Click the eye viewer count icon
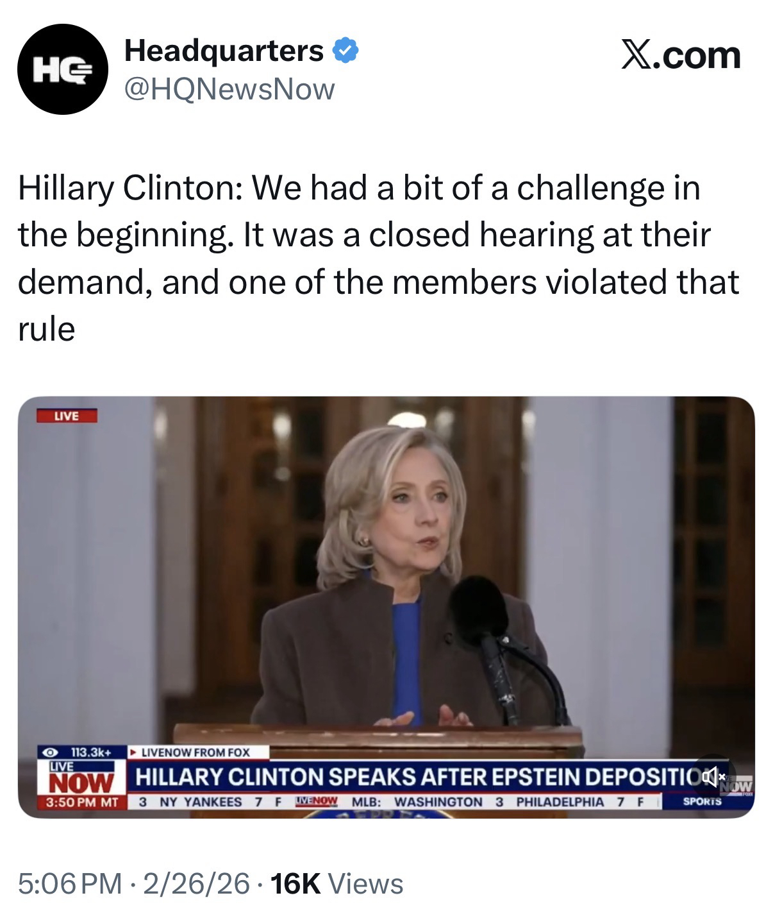 coord(47,751)
